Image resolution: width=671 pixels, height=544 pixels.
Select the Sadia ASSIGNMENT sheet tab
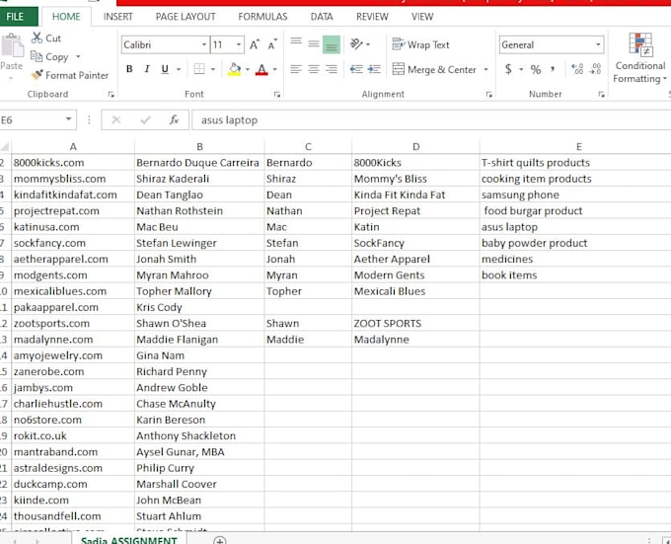point(129,540)
